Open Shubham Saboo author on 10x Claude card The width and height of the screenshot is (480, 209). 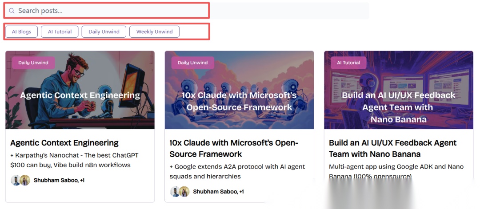click(x=219, y=192)
